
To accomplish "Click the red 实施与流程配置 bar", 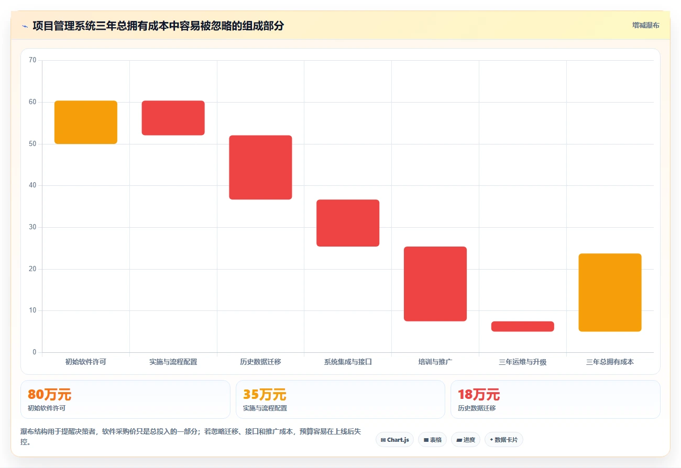I will (173, 118).
